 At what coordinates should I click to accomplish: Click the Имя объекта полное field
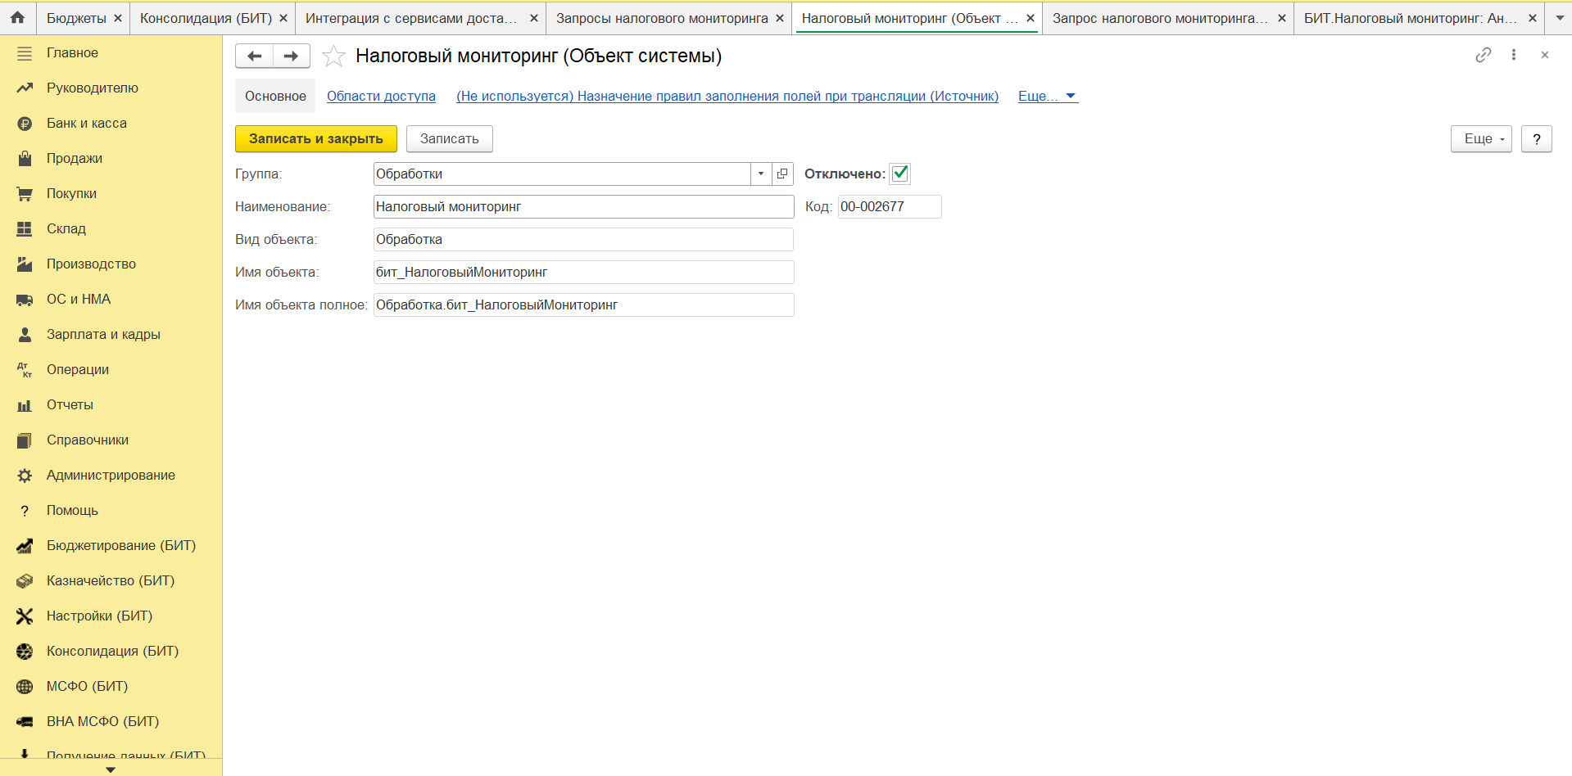point(583,305)
